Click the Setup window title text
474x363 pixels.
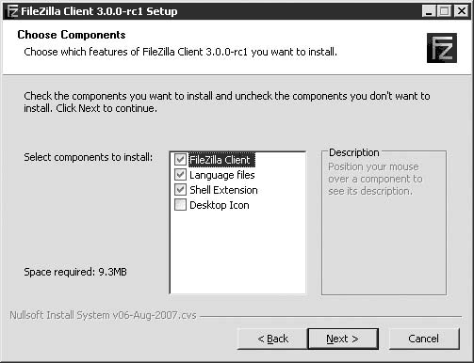pyautogui.click(x=99, y=11)
